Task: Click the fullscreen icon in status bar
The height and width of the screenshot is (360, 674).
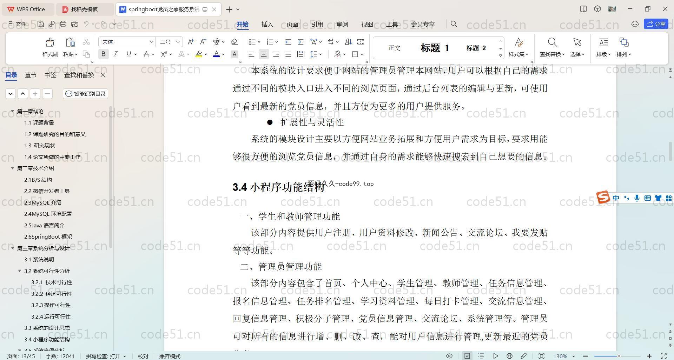Action: tap(664, 356)
